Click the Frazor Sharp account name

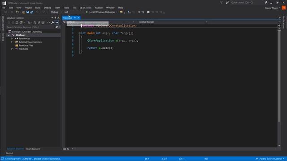click(x=271, y=8)
